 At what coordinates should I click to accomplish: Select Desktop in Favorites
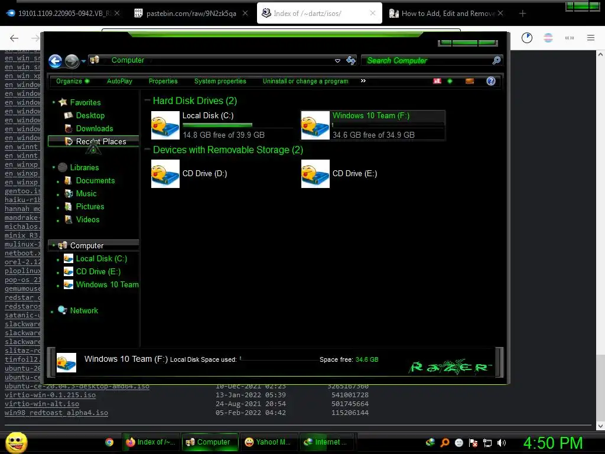(90, 115)
